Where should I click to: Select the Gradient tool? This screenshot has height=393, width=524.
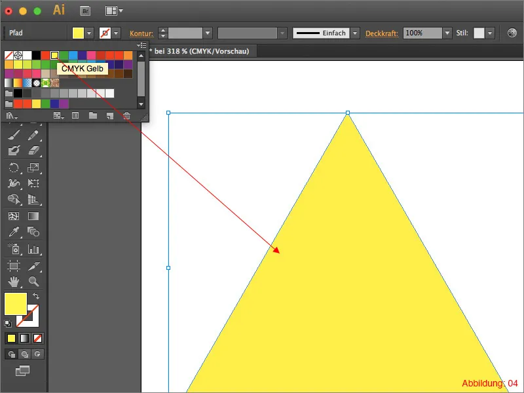click(33, 216)
